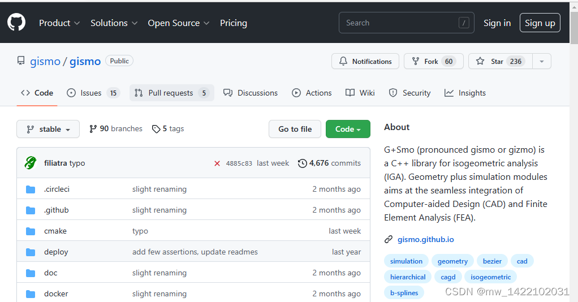Open the stable branch dropdown

click(x=48, y=129)
